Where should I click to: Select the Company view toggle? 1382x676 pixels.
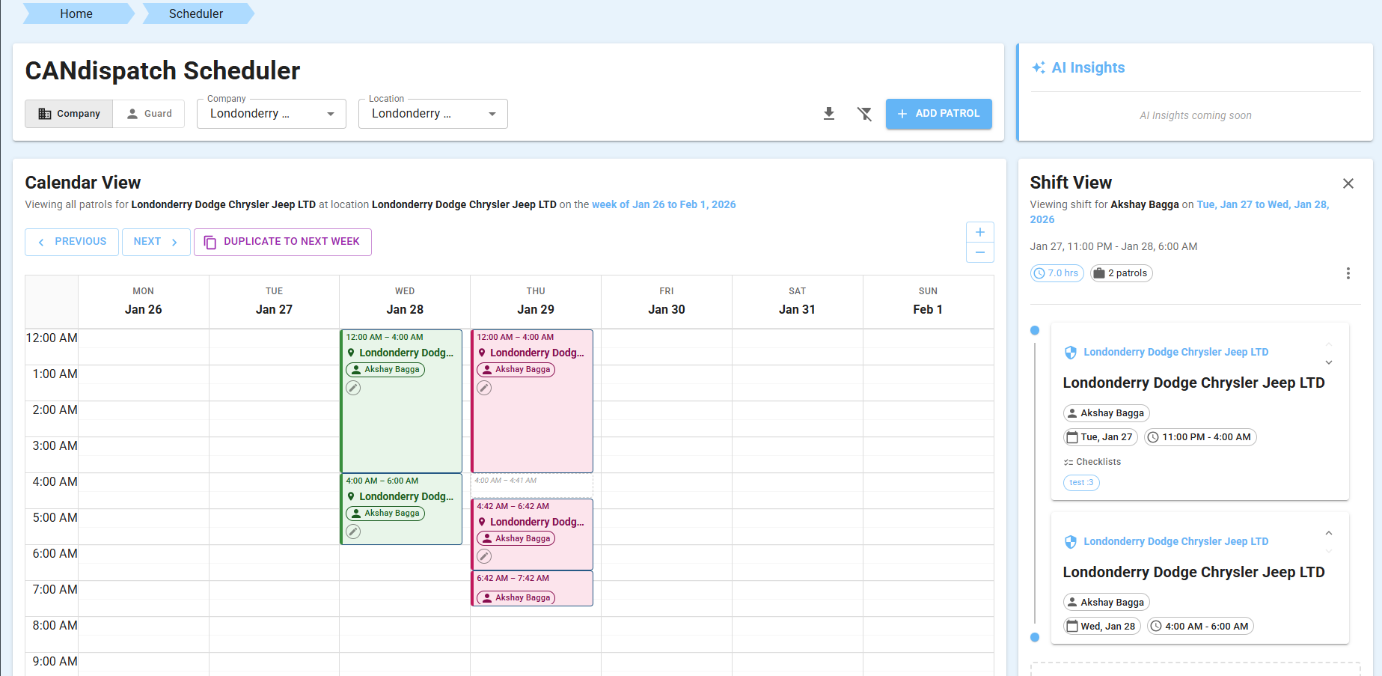coord(69,113)
